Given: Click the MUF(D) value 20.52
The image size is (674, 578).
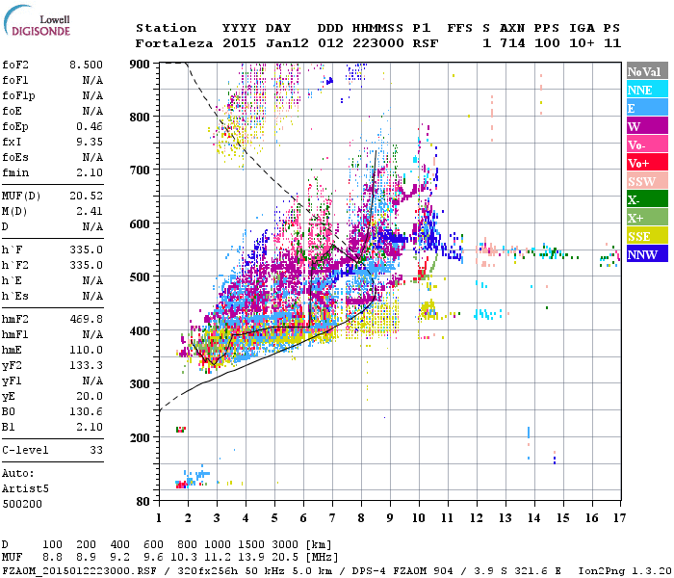Looking at the screenshot, I should point(86,196).
